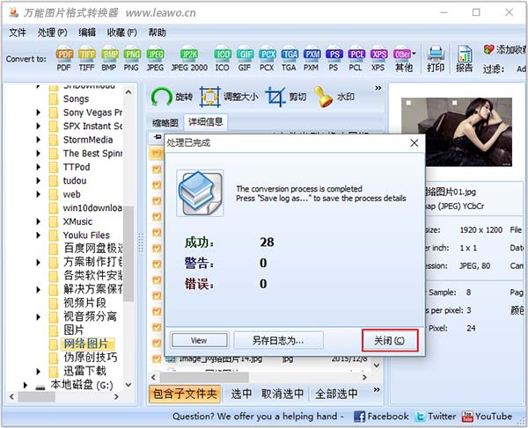
Task: Click file list horizontal scrollbar thumb
Action: click(204, 377)
